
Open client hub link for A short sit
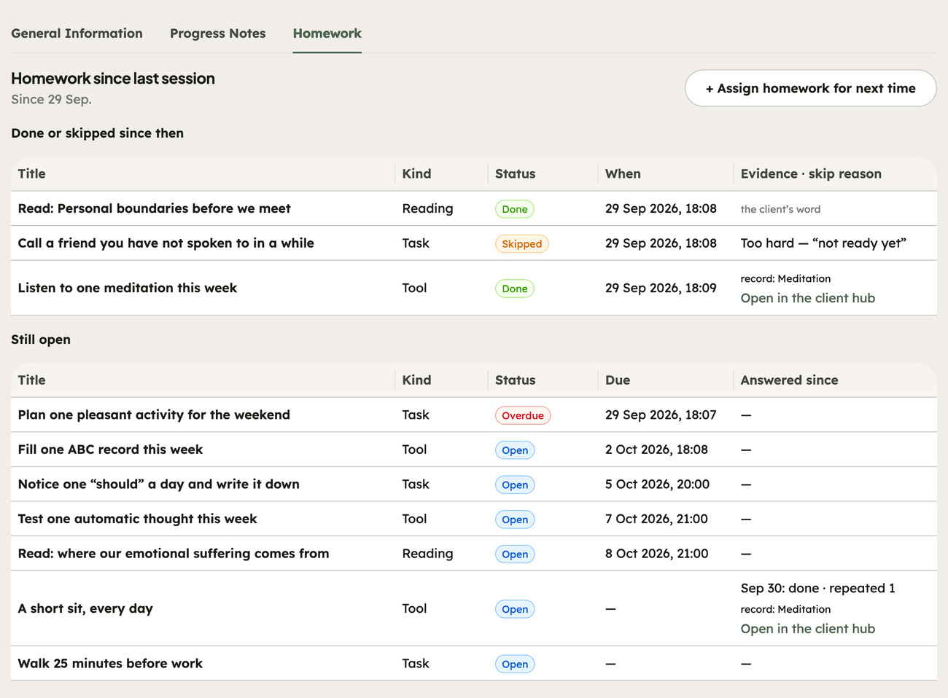(x=807, y=629)
